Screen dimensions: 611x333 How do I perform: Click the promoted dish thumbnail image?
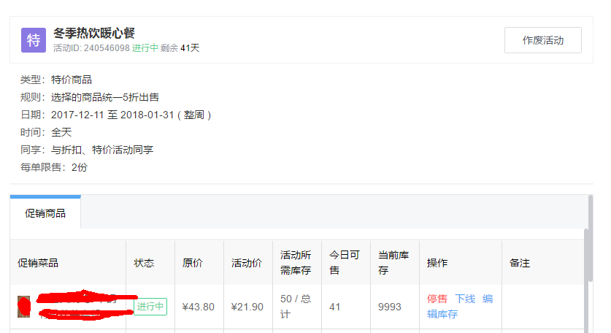(24, 307)
